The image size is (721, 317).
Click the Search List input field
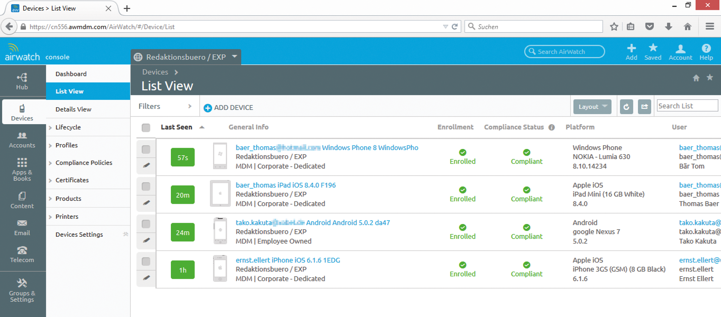tap(687, 106)
